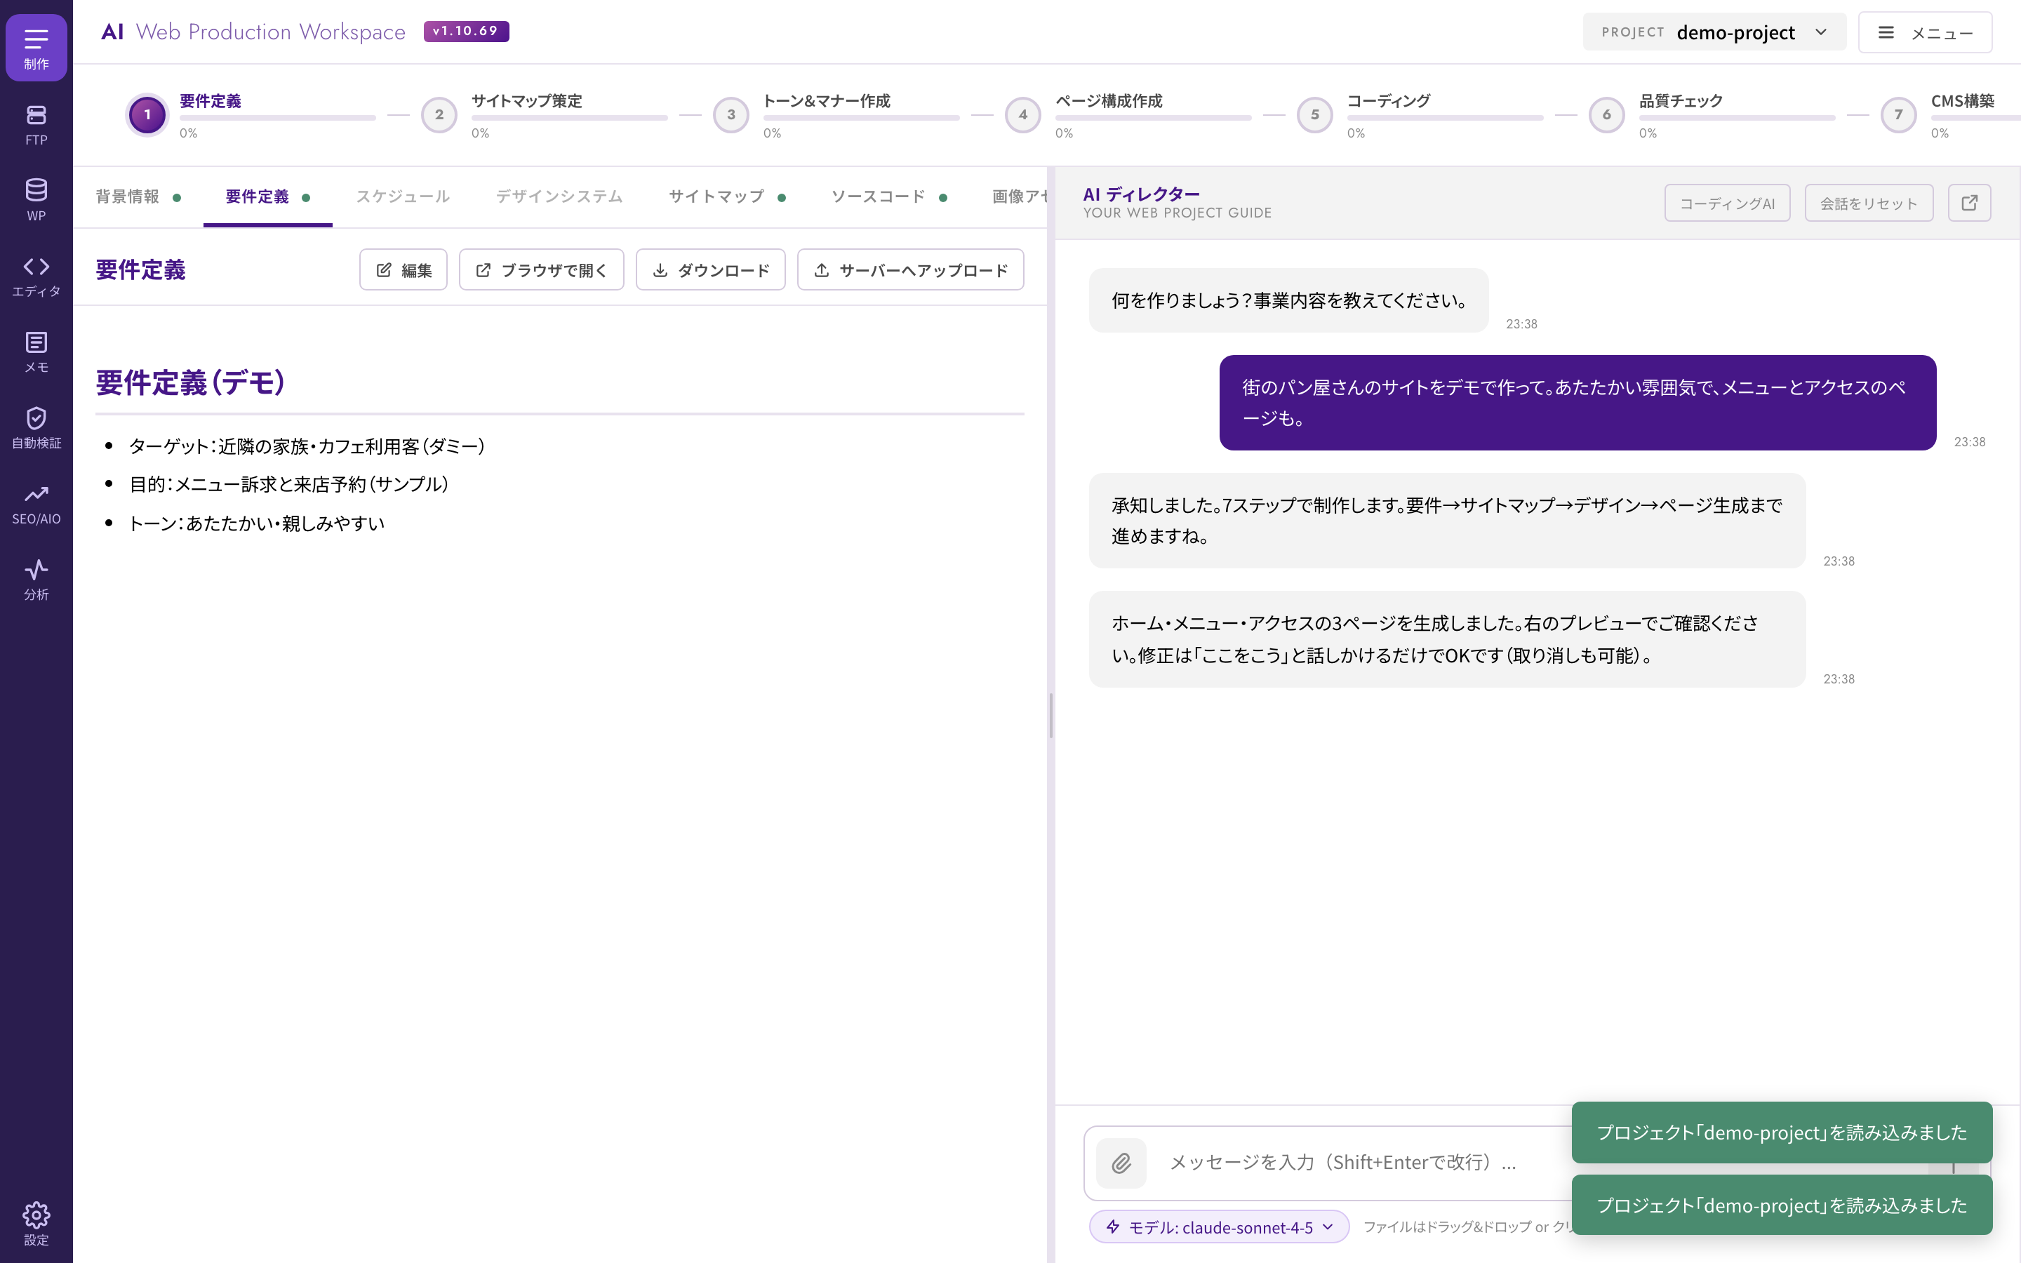The height and width of the screenshot is (1263, 2021).
Task: Select step 3 トーン&マナー作成 circle
Action: (x=731, y=115)
